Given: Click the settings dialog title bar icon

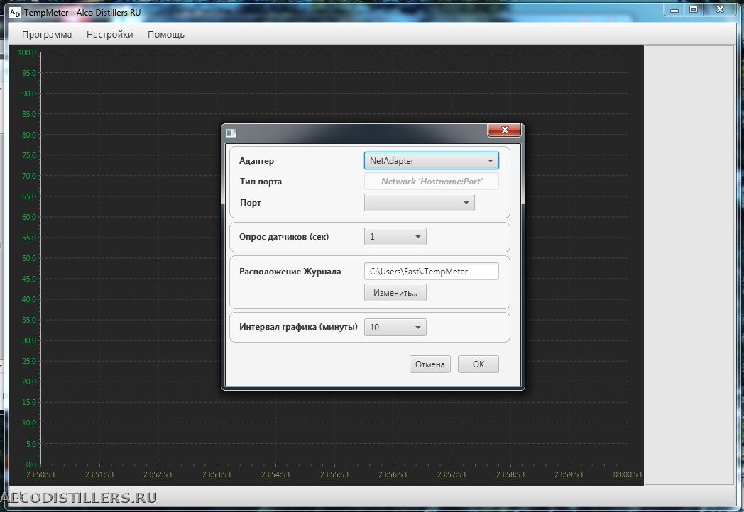Looking at the screenshot, I should [231, 133].
